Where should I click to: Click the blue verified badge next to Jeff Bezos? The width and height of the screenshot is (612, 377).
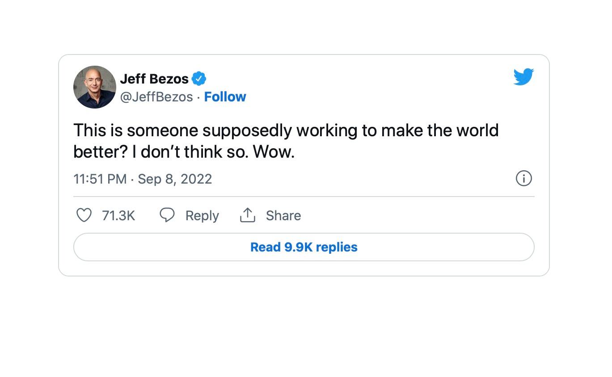tap(200, 79)
